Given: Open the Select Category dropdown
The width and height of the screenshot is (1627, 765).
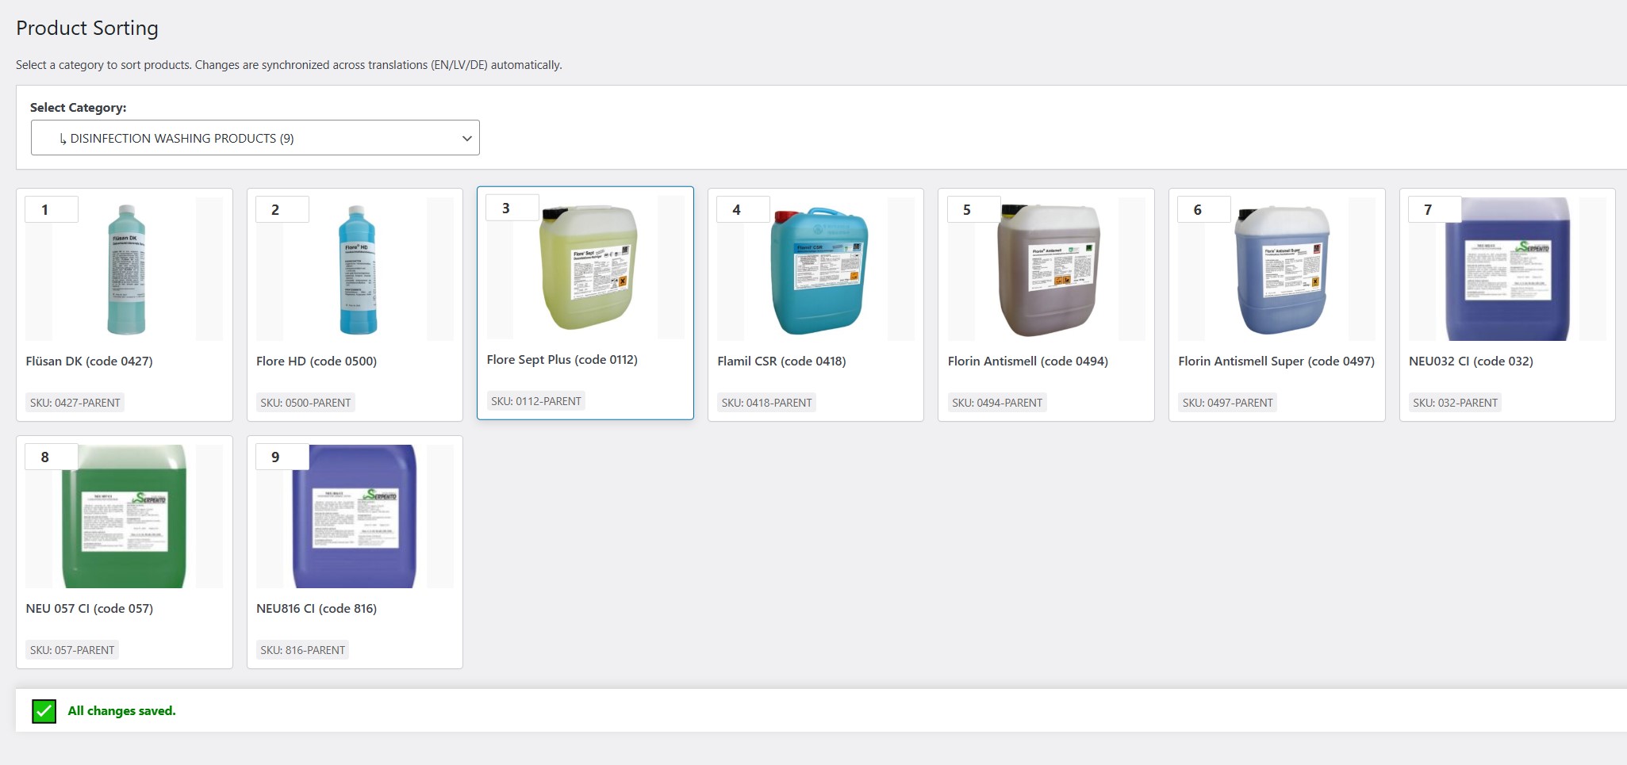Looking at the screenshot, I should (254, 138).
